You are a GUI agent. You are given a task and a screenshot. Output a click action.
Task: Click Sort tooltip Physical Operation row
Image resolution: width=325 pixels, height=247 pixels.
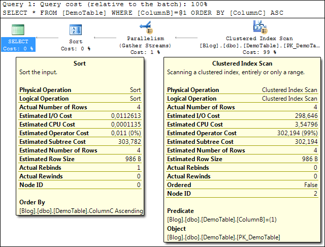coord(80,90)
